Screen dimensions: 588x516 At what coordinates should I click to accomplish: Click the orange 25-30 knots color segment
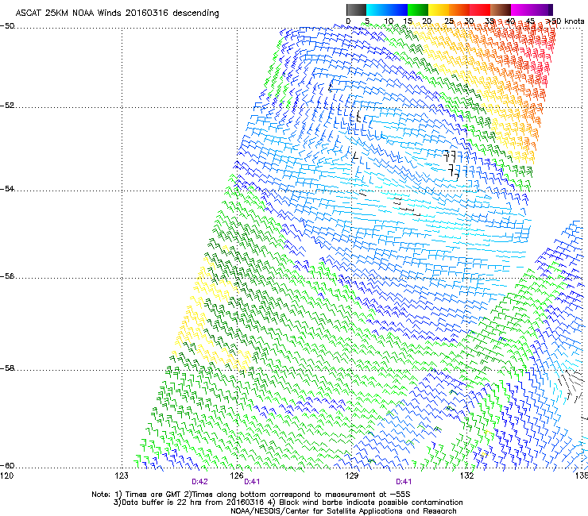click(459, 10)
